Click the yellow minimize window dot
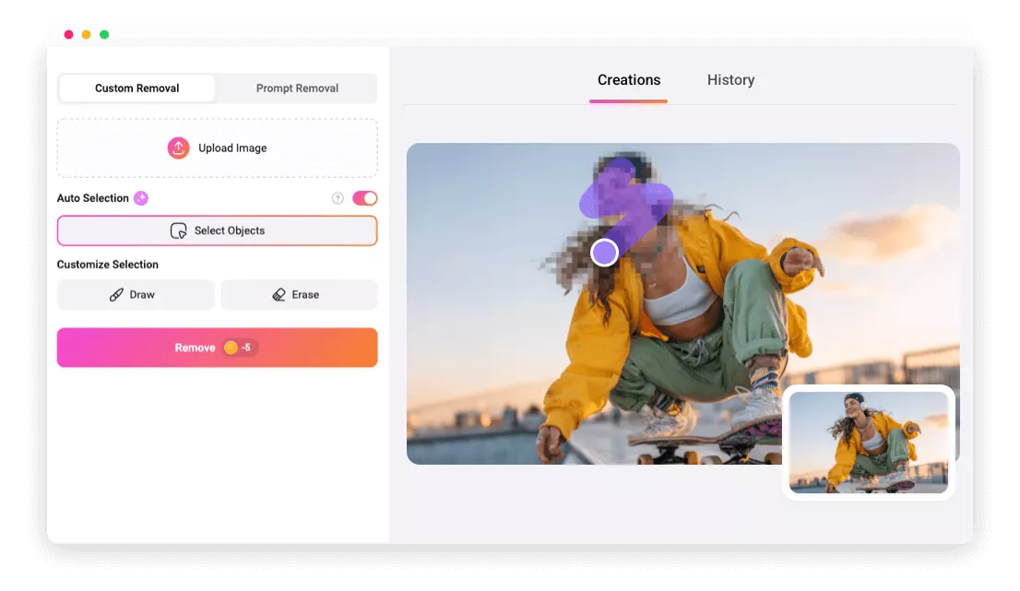Viewport: 1020px width, 591px height. pyautogui.click(x=86, y=34)
